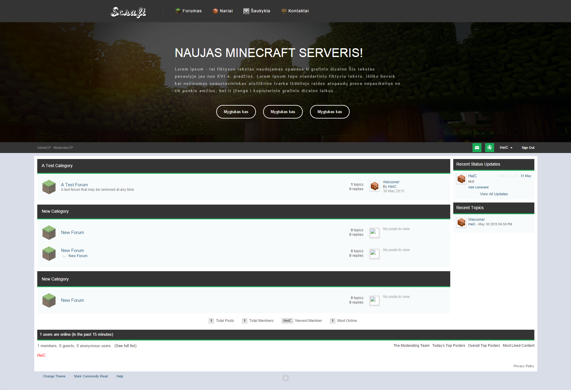Open the HeiC user dropdown menu
Image resolution: width=571 pixels, height=390 pixels.
tap(506, 148)
